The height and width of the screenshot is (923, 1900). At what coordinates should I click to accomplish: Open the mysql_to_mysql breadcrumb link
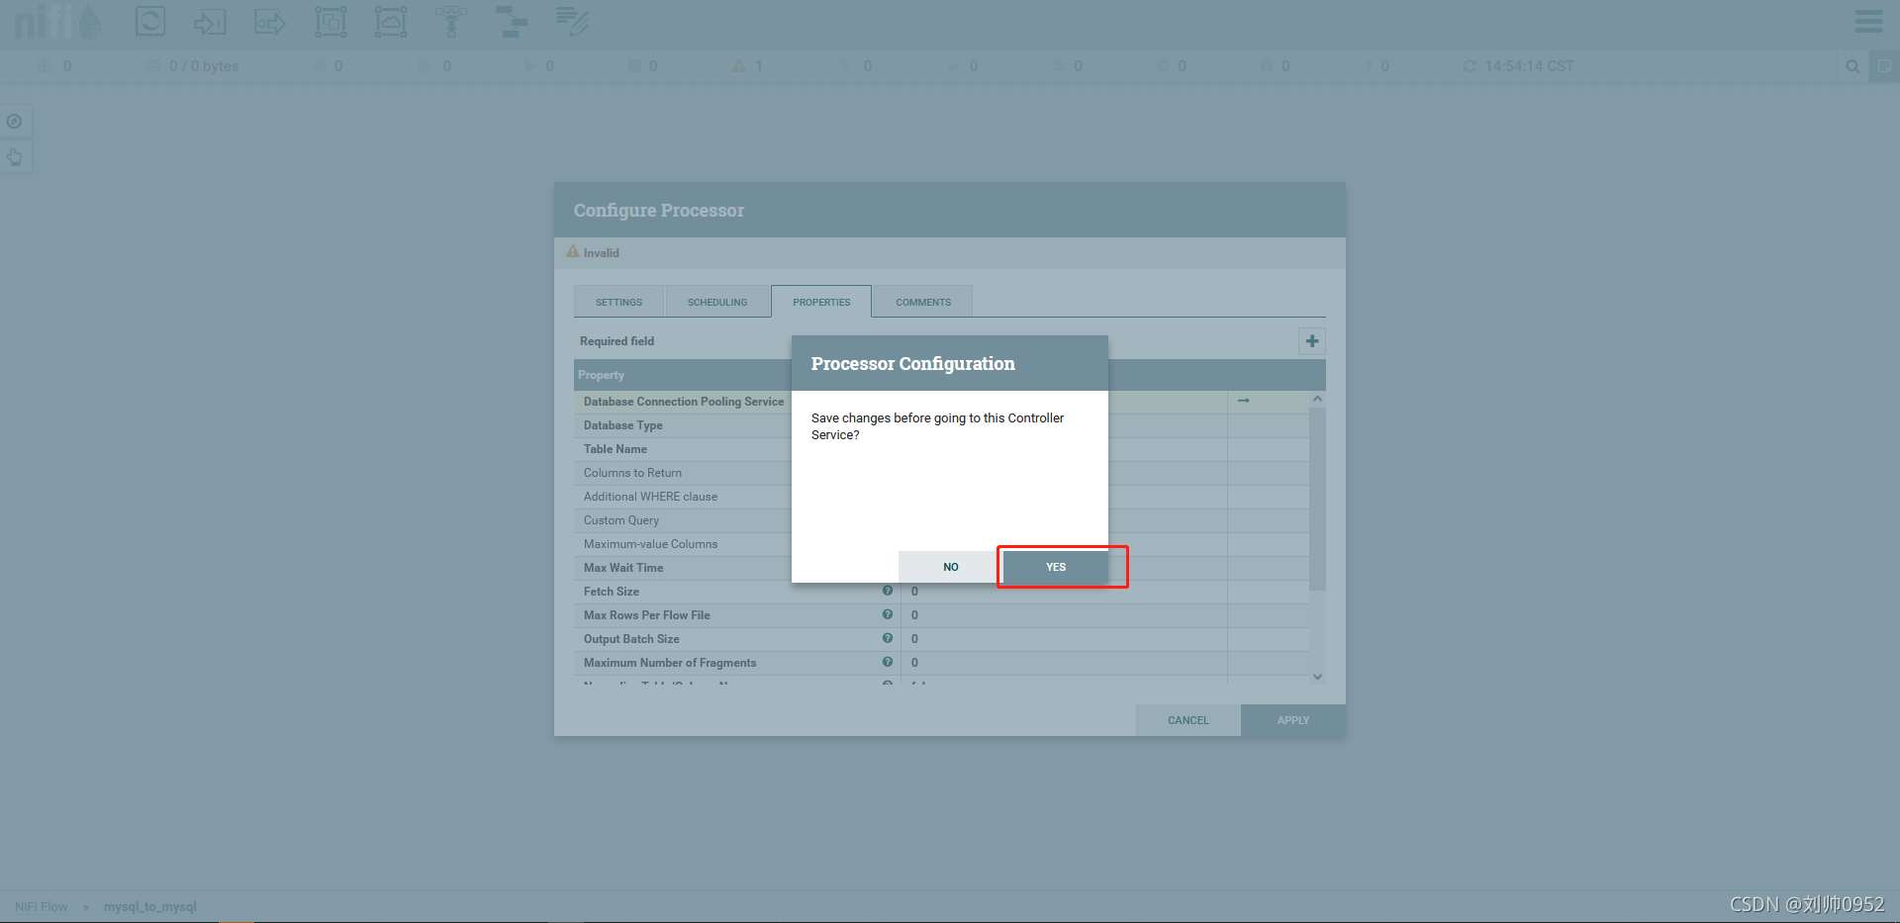pyautogui.click(x=150, y=906)
